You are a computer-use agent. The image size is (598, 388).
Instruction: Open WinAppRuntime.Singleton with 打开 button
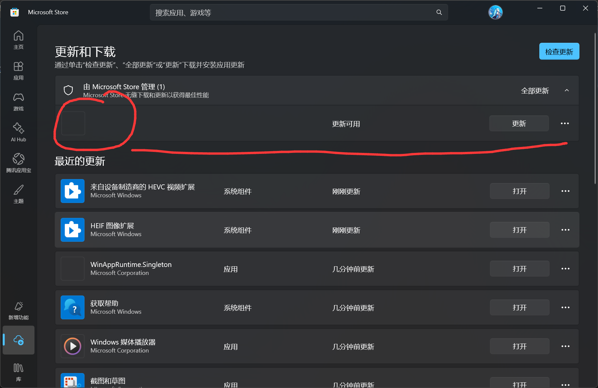click(520, 269)
